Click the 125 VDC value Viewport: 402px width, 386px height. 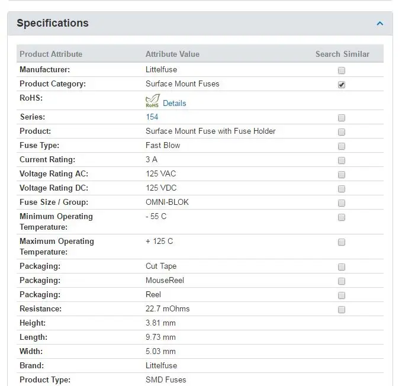click(161, 188)
